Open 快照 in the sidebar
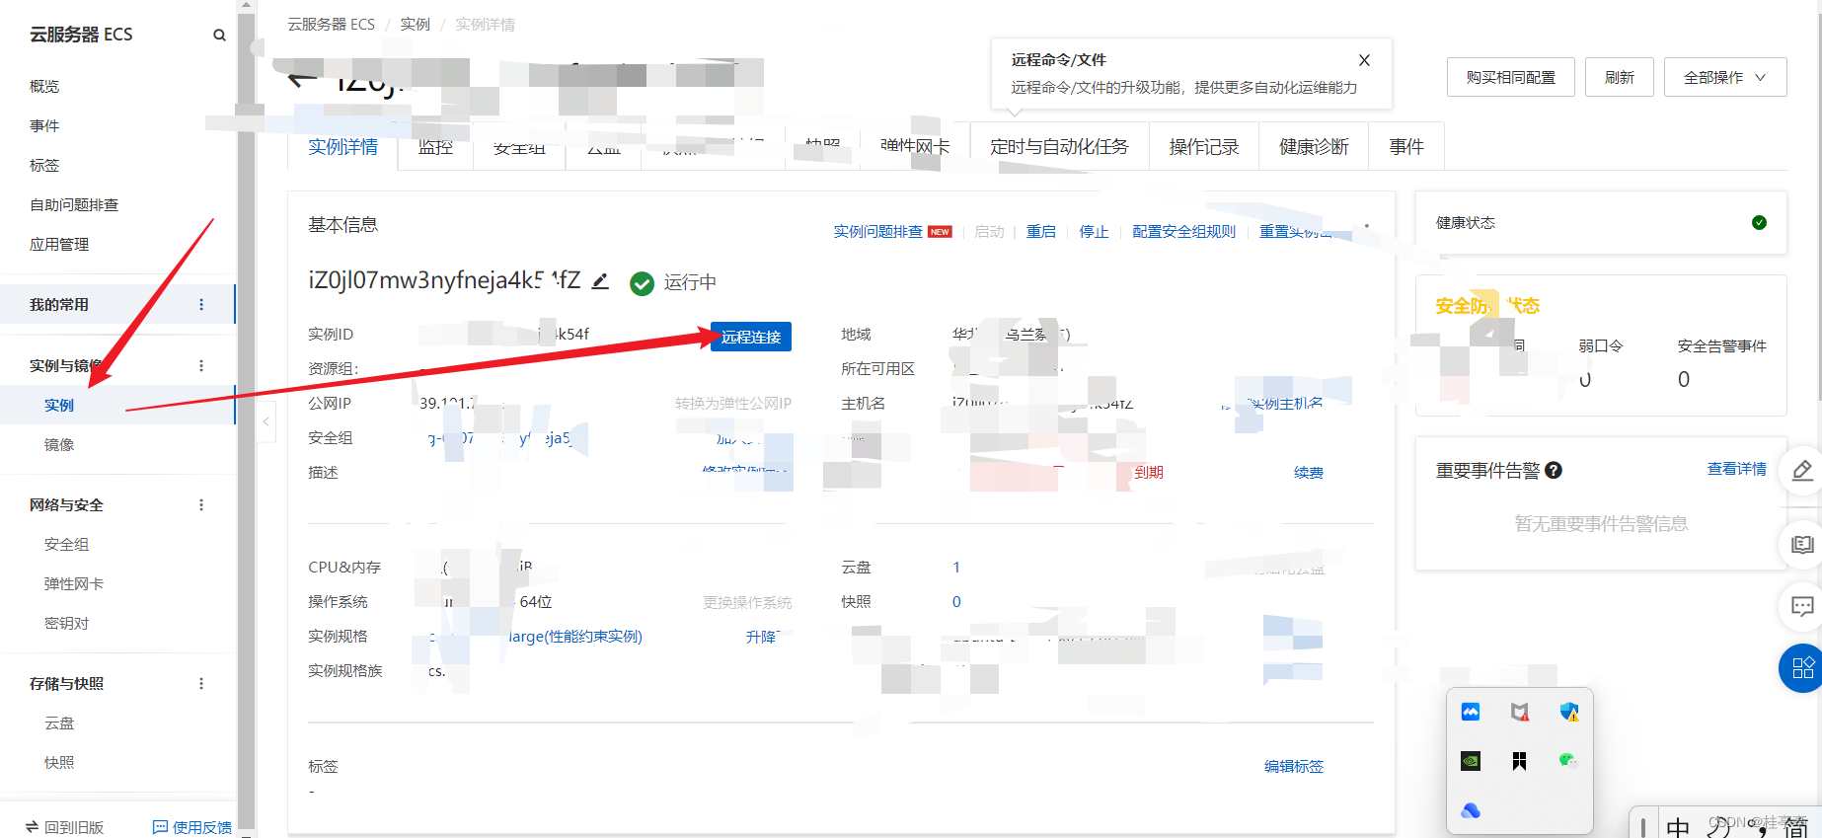This screenshot has height=838, width=1822. point(59,763)
